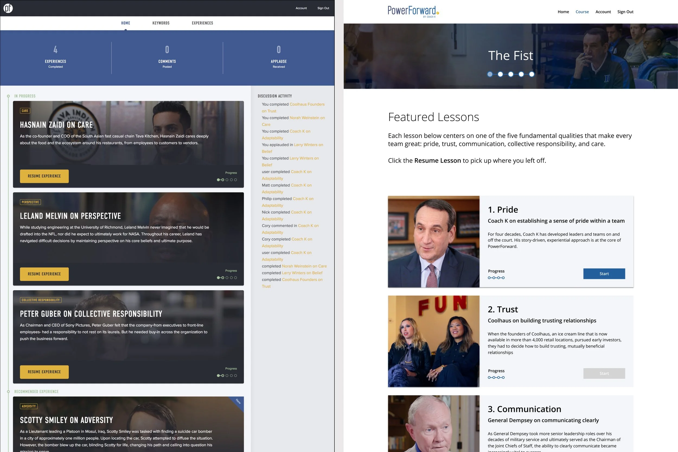Click the Recommended Experience timeline marker circle
Viewport: 678px width, 452px height.
tap(8, 392)
